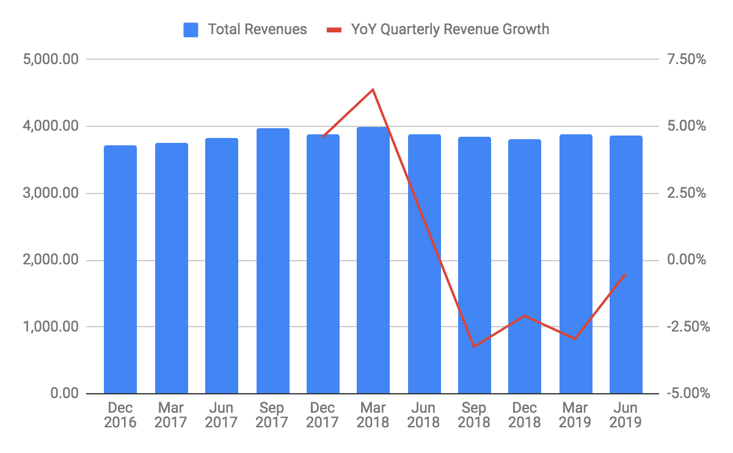This screenshot has height=453, width=733.
Task: Click the blue Total Revenues legend swatch
Action: click(x=190, y=29)
